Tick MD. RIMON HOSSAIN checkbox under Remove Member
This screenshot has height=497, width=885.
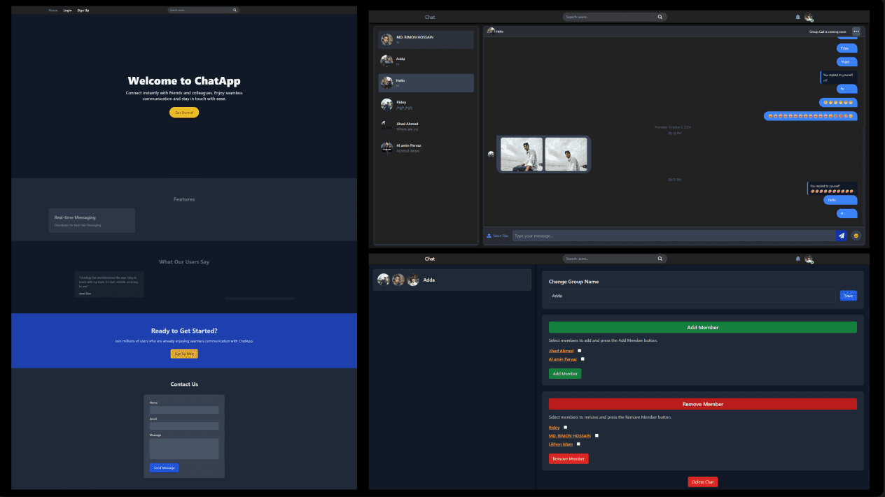[597, 435]
